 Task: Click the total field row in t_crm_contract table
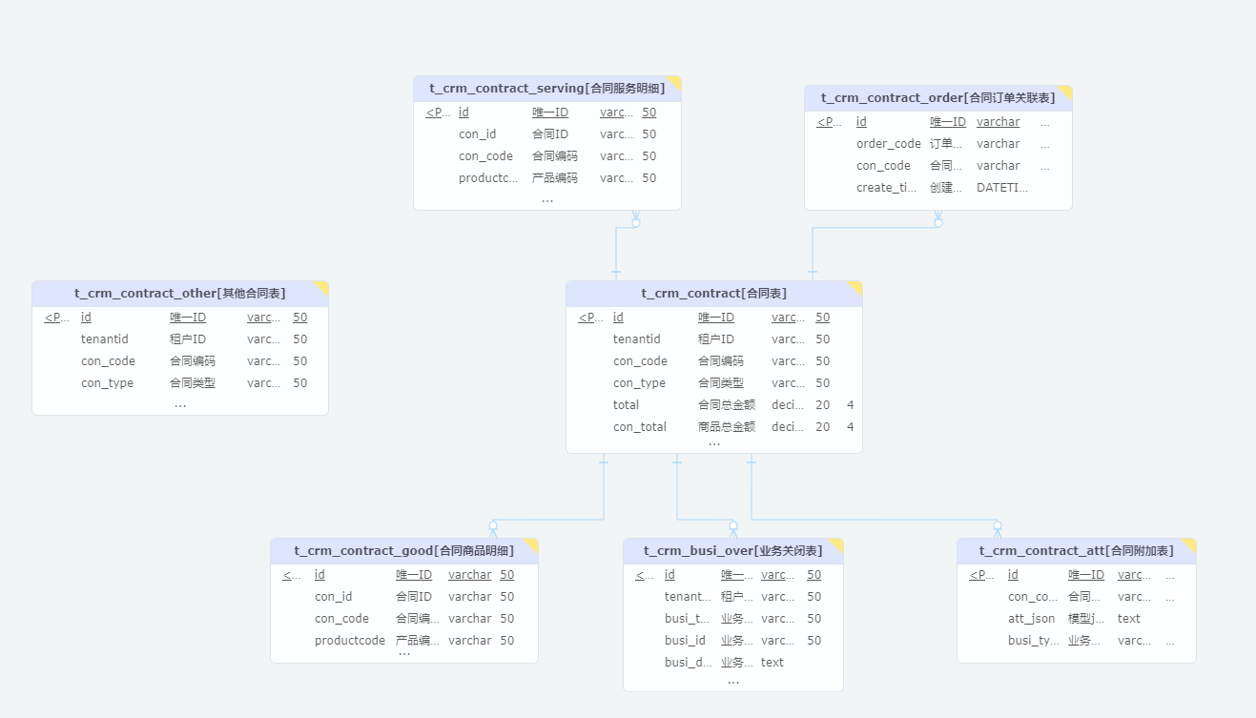pyautogui.click(x=713, y=405)
